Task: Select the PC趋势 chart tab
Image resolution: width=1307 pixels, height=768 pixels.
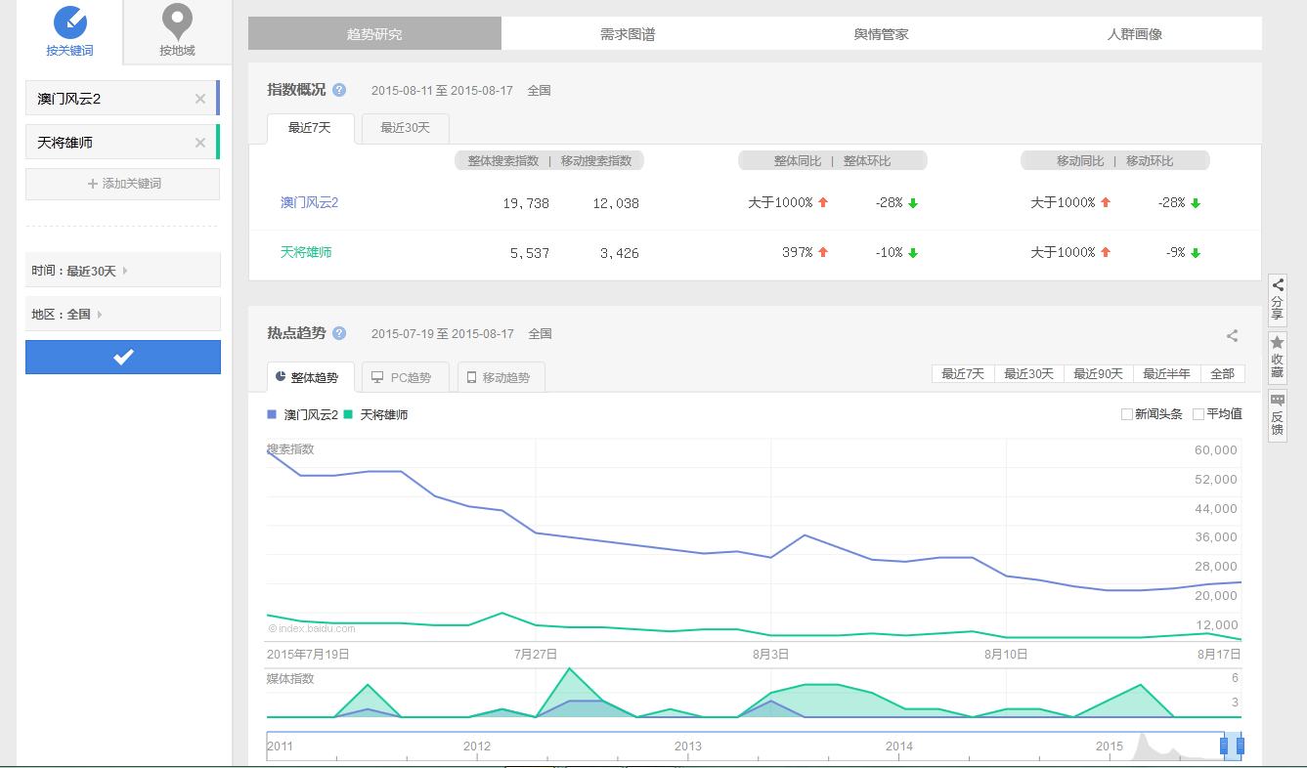Action: tap(405, 377)
